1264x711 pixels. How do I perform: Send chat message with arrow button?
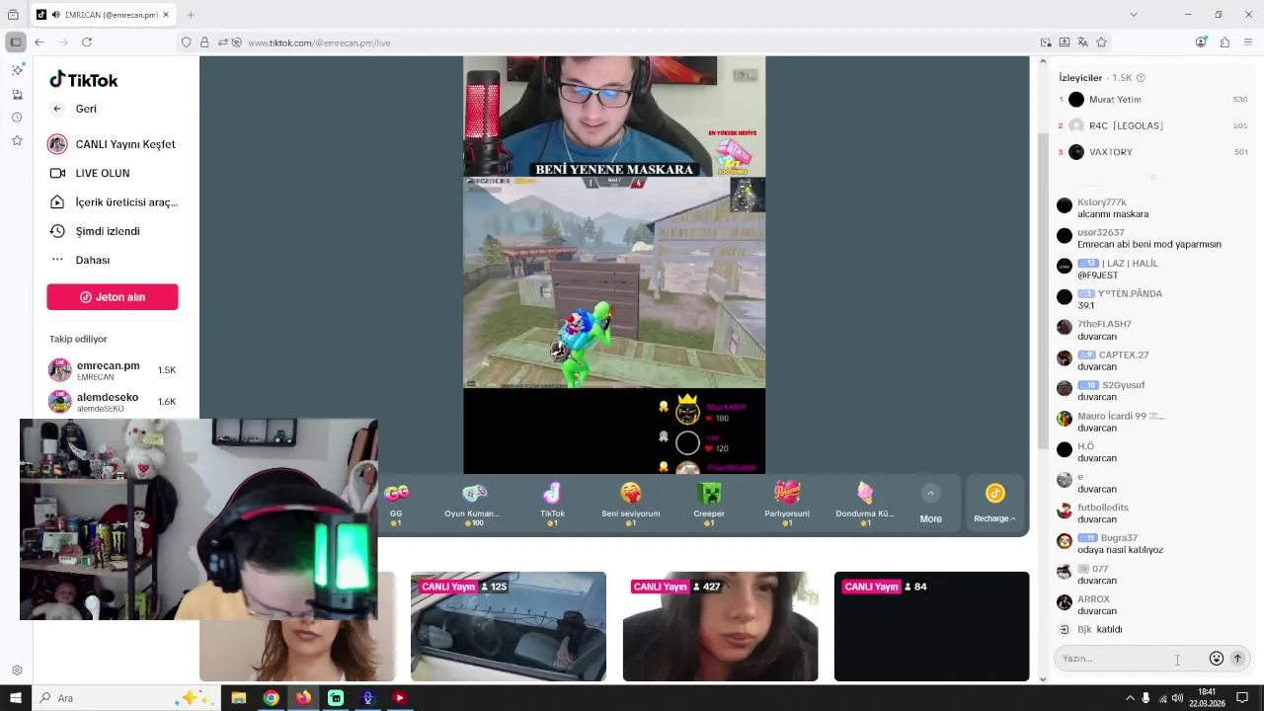coord(1237,659)
